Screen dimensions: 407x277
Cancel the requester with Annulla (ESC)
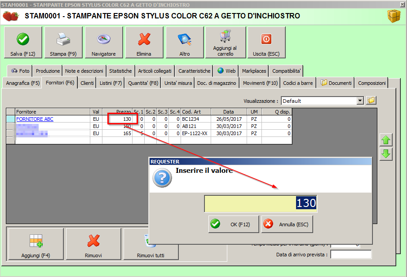point(287,224)
